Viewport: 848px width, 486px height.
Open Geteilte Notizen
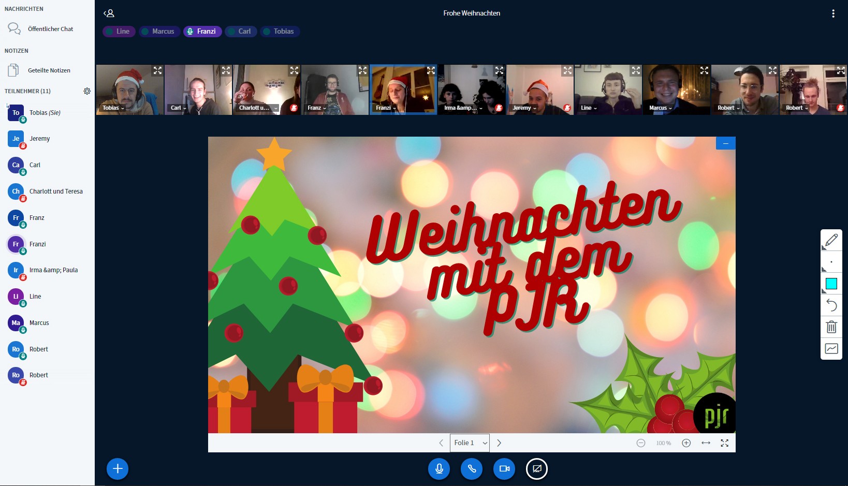(x=49, y=70)
